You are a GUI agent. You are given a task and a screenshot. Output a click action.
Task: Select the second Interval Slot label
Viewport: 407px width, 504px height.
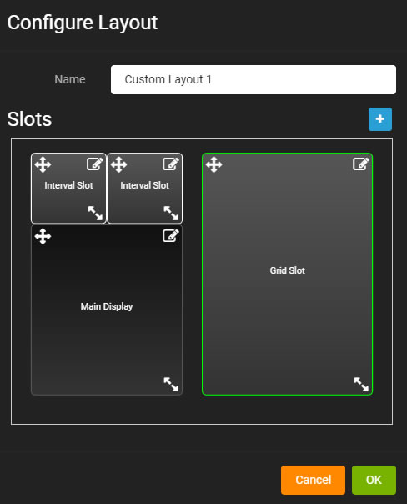(144, 185)
